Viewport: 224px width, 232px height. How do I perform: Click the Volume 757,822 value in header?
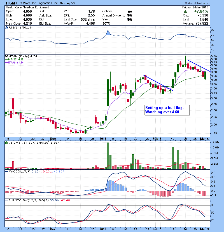coord(202,23)
